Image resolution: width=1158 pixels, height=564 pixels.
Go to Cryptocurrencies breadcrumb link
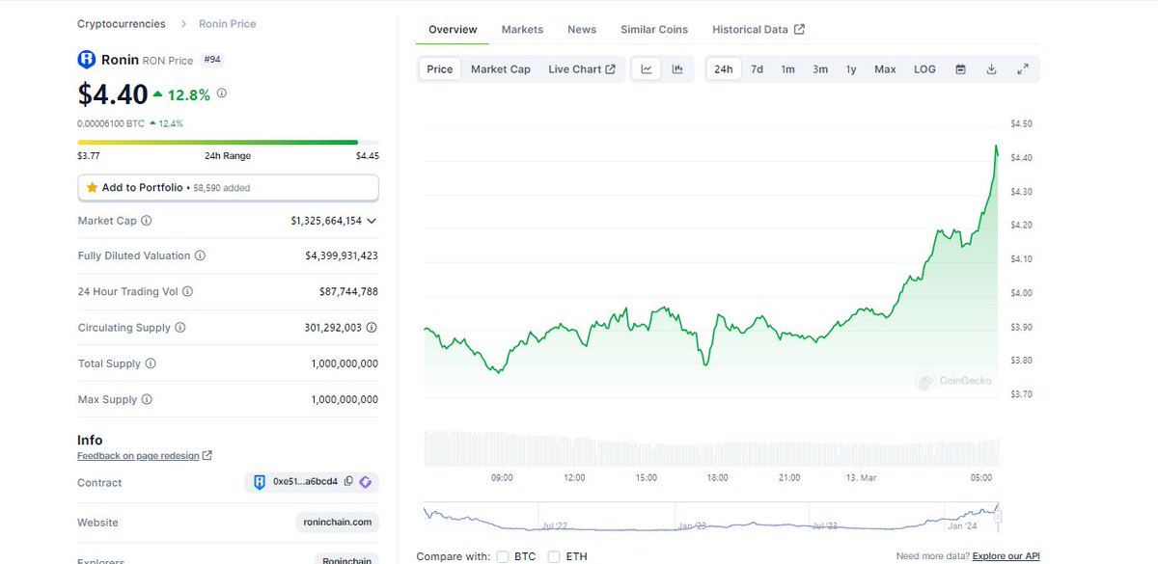[122, 24]
